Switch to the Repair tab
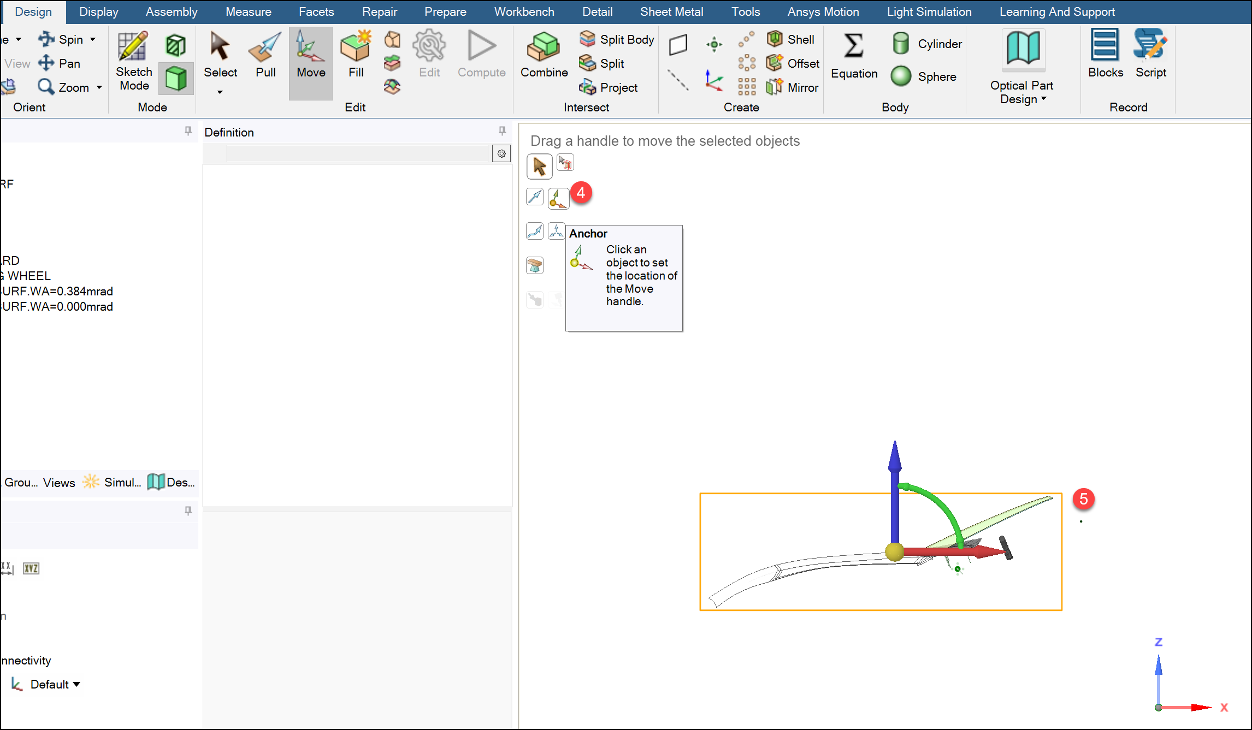The image size is (1252, 730). (380, 11)
